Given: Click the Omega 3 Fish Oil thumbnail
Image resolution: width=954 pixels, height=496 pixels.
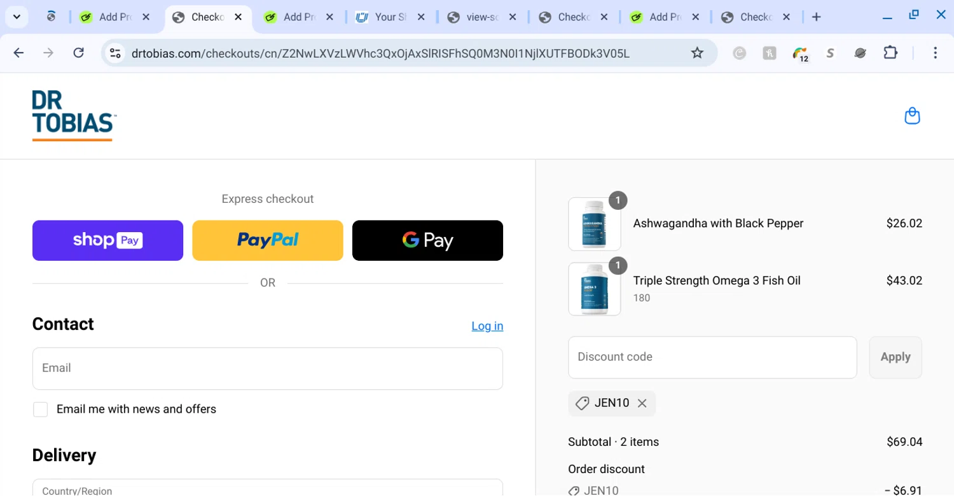Looking at the screenshot, I should 595,289.
